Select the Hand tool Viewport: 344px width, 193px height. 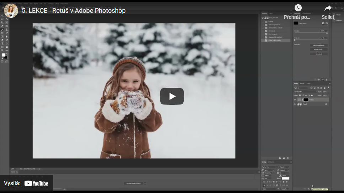(7, 47)
